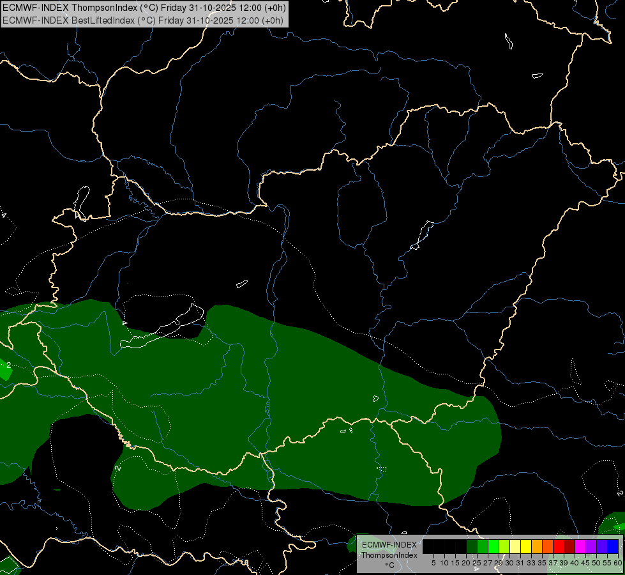Select the indigo 50–55 legend swatch
This screenshot has width=625, height=575.
tap(602, 546)
